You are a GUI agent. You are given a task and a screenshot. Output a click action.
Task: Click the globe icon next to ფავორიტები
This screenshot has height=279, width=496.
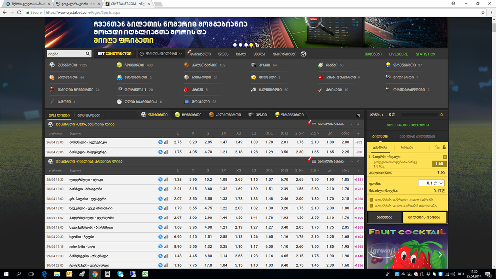click(x=303, y=54)
